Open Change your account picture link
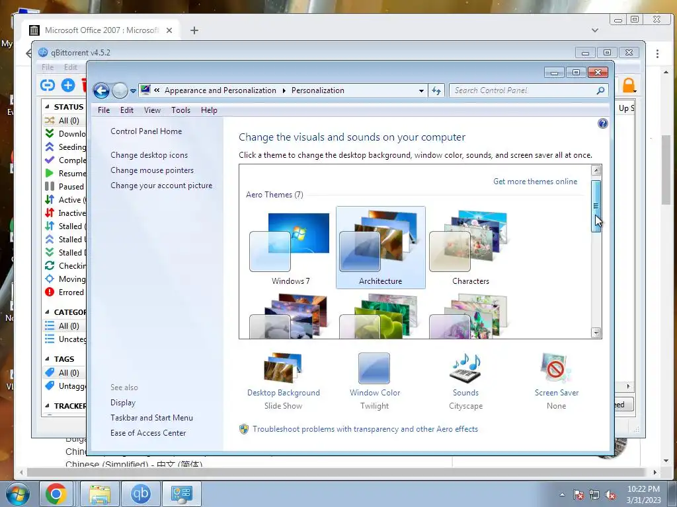This screenshot has height=507, width=677. pyautogui.click(x=161, y=186)
